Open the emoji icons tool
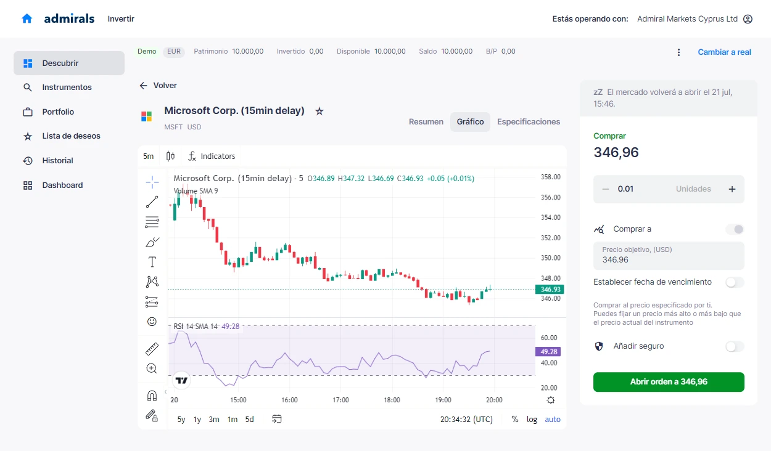771x451 pixels. click(x=152, y=322)
